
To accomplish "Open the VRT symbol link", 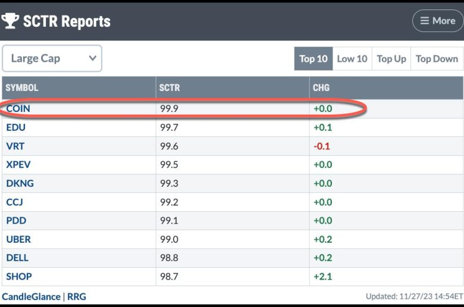I will [x=15, y=146].
